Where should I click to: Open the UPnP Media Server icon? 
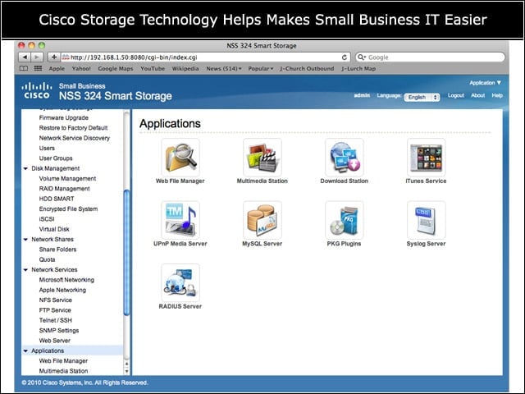(x=180, y=220)
